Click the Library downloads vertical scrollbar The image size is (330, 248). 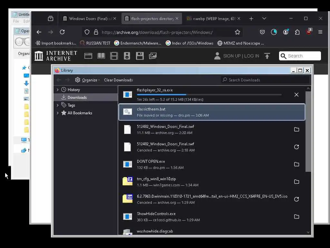[x=308, y=132]
